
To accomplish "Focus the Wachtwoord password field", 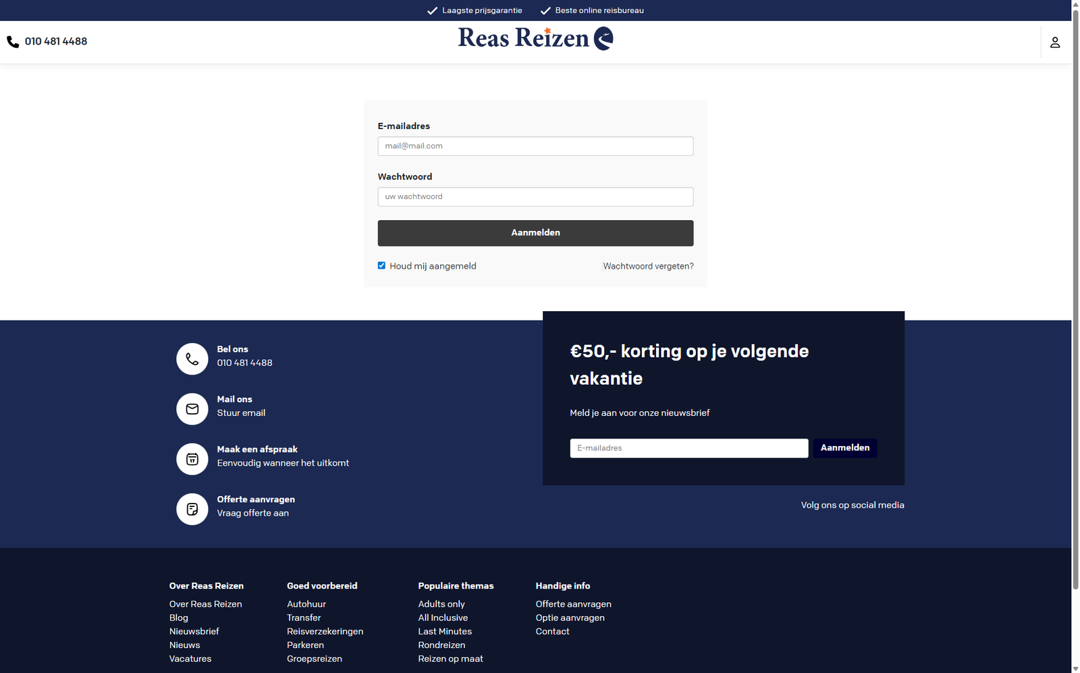I will tap(535, 197).
